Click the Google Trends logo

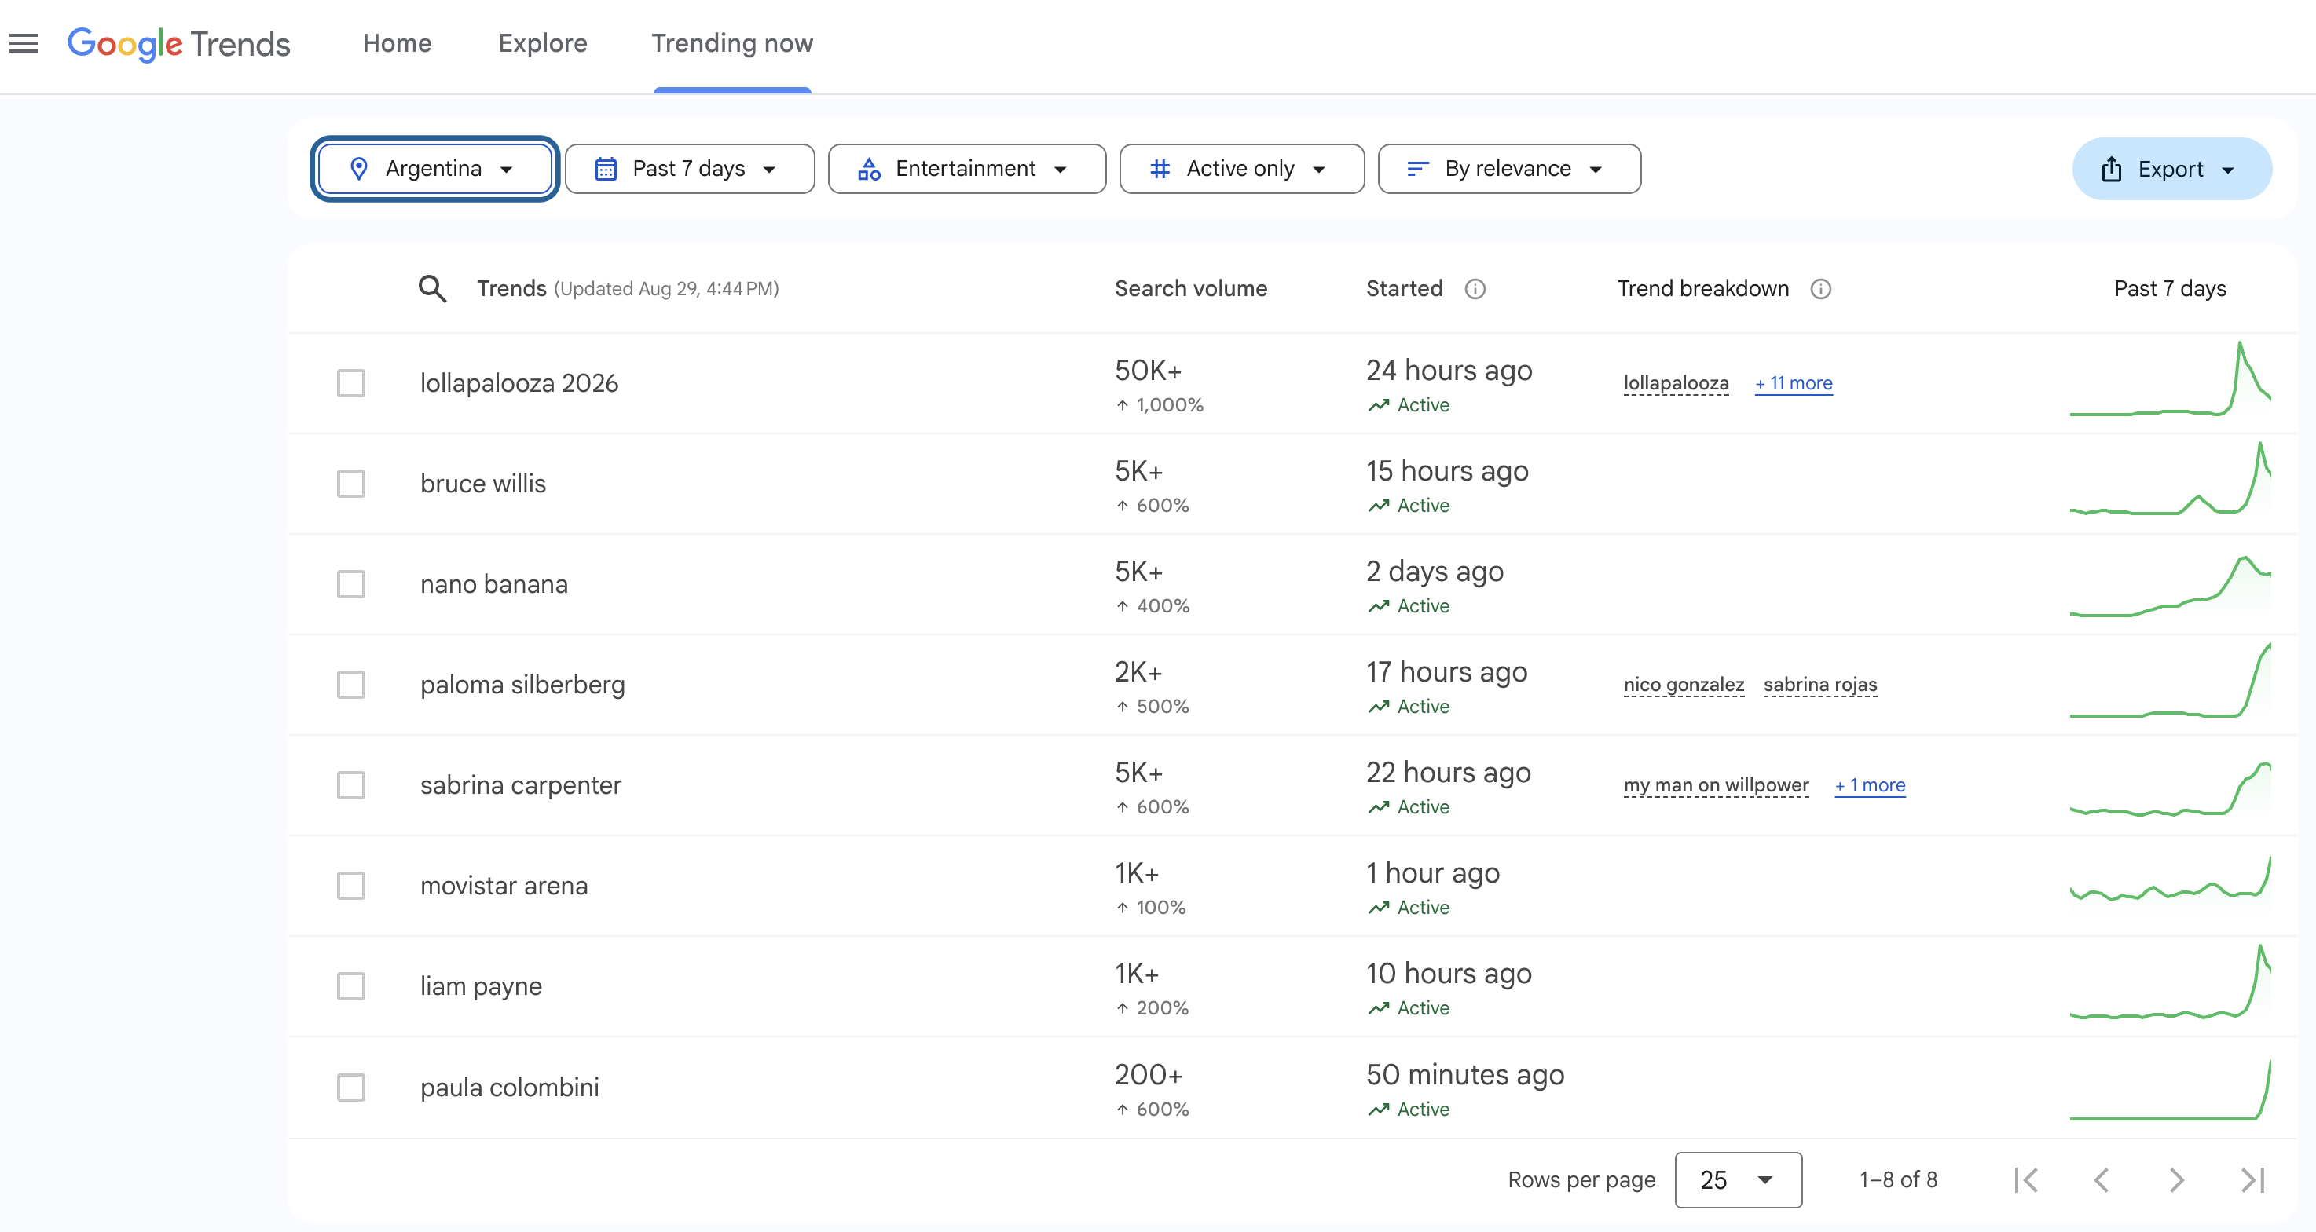click(x=179, y=43)
